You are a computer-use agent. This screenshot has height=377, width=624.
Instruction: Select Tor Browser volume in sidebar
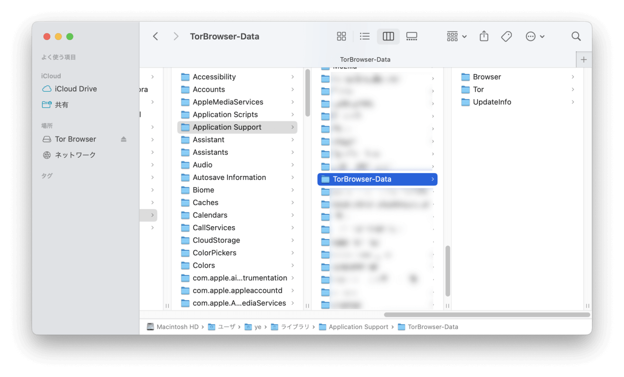pos(70,139)
